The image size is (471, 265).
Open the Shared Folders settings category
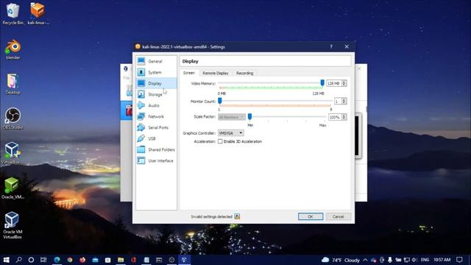156,149
